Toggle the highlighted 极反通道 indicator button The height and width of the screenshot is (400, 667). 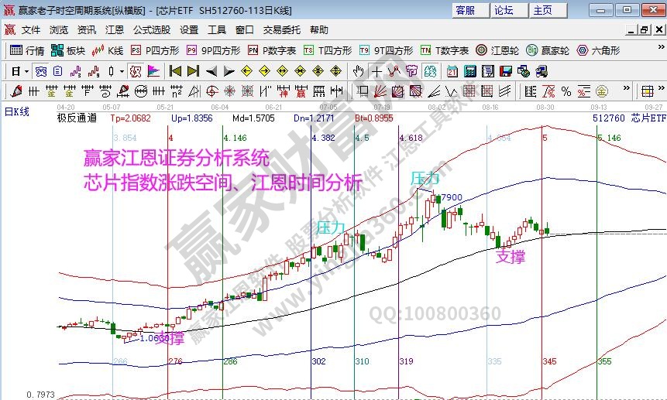[x=135, y=71]
